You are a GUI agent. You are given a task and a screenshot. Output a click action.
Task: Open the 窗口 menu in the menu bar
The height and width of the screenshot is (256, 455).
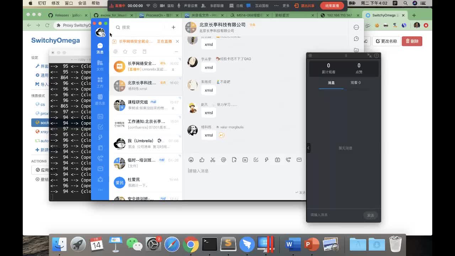click(x=69, y=3)
